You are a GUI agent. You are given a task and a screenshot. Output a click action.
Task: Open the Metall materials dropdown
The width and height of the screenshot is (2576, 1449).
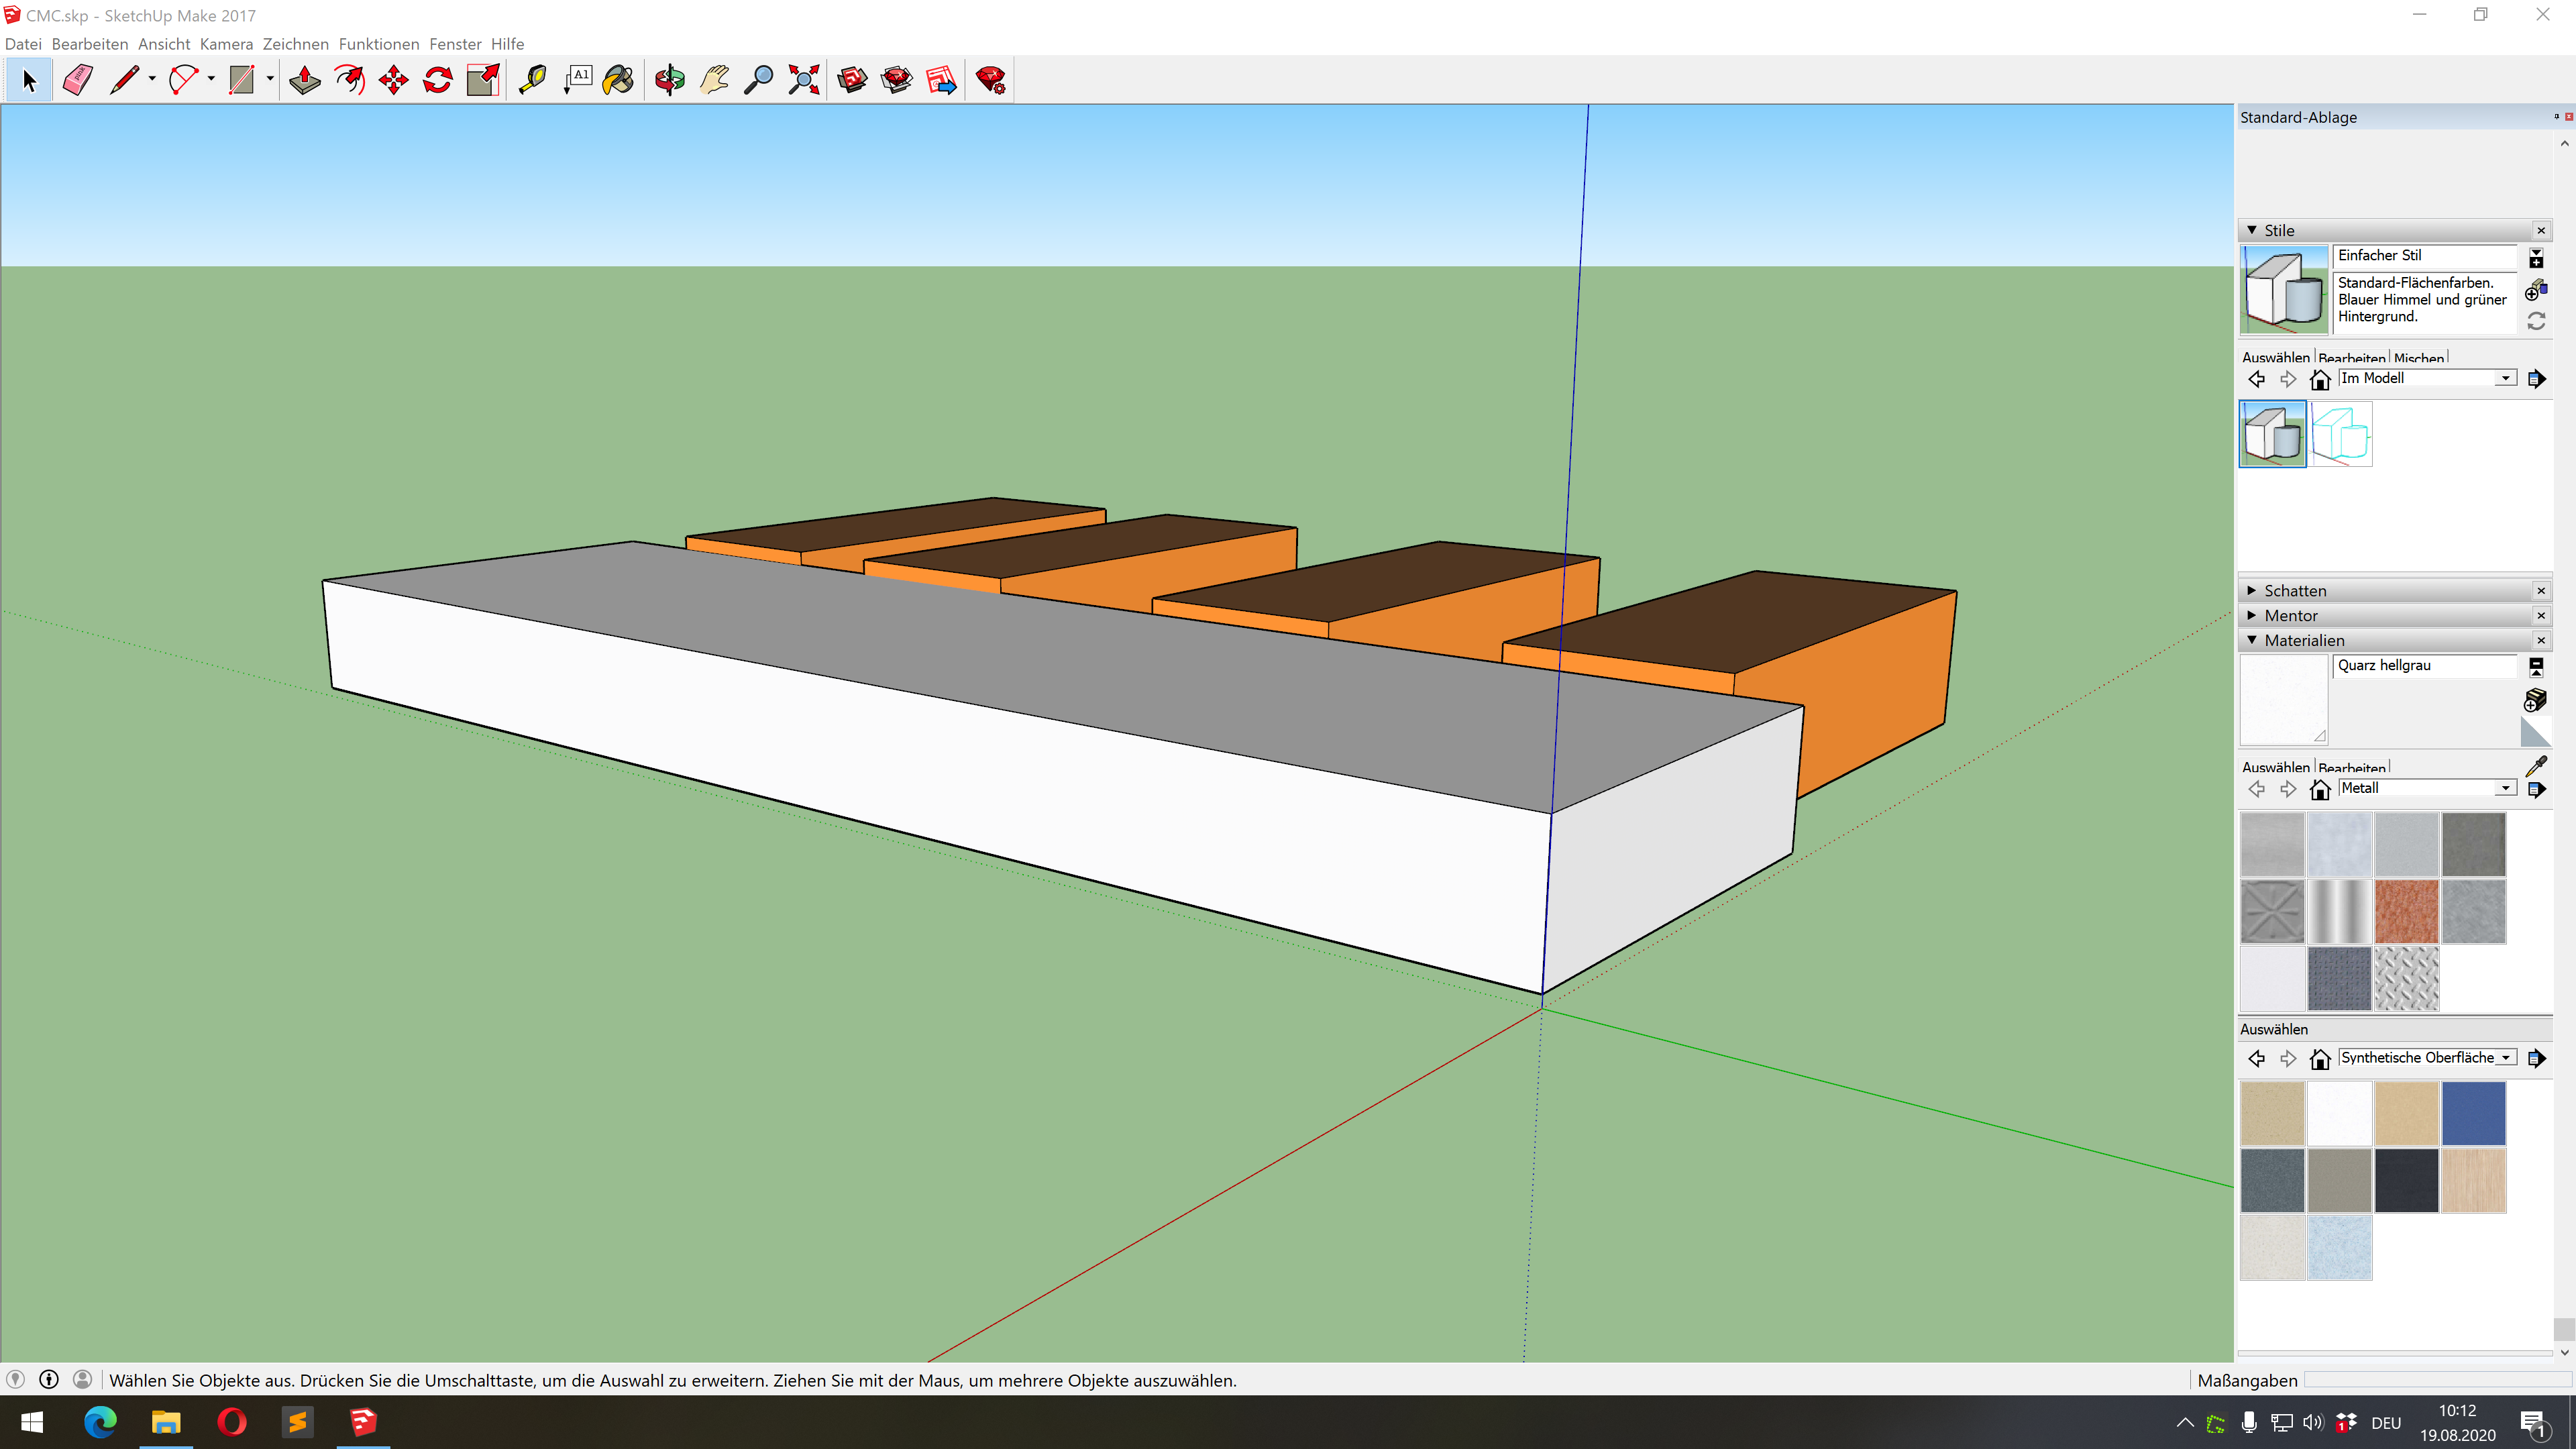2505,788
